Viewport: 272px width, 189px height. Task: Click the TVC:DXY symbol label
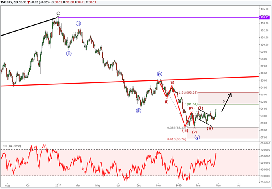click(7, 2)
